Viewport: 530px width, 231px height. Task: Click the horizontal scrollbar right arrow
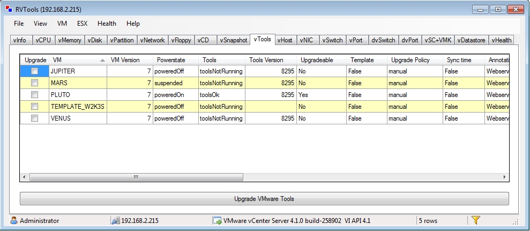click(x=505, y=177)
